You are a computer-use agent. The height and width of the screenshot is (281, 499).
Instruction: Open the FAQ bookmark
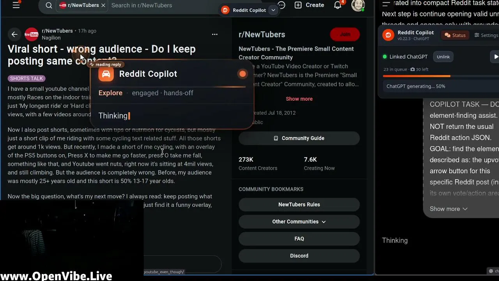pos(299,239)
